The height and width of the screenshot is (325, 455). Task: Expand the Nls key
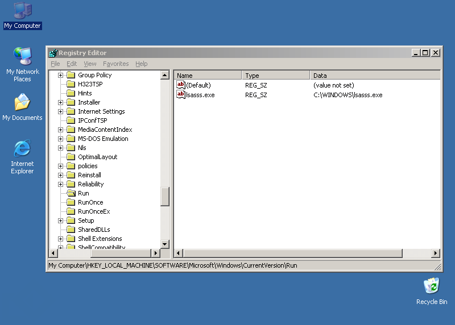point(60,148)
